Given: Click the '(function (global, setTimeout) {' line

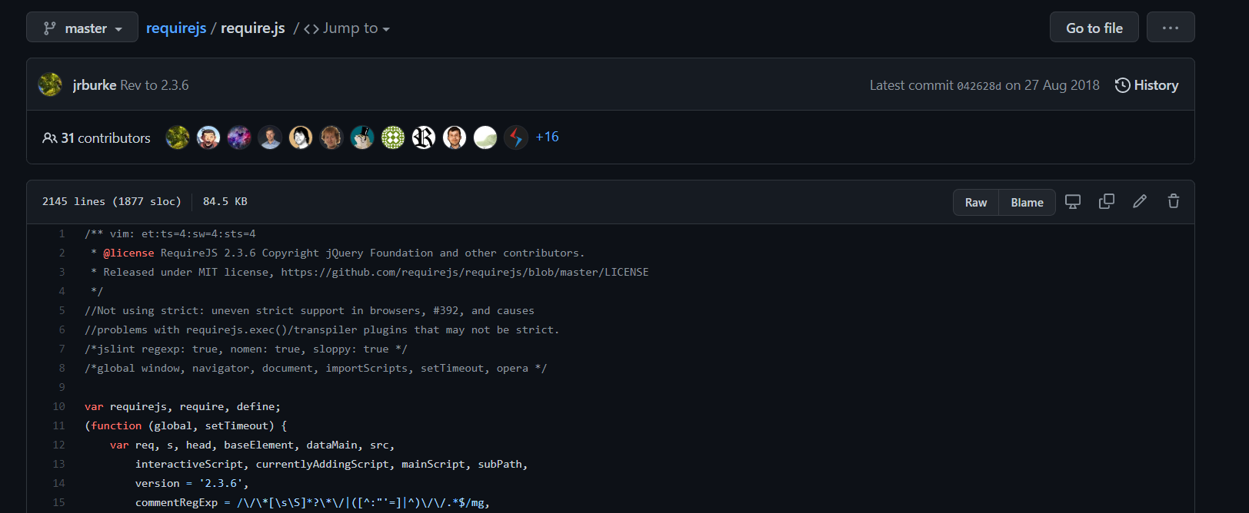Looking at the screenshot, I should (x=185, y=425).
